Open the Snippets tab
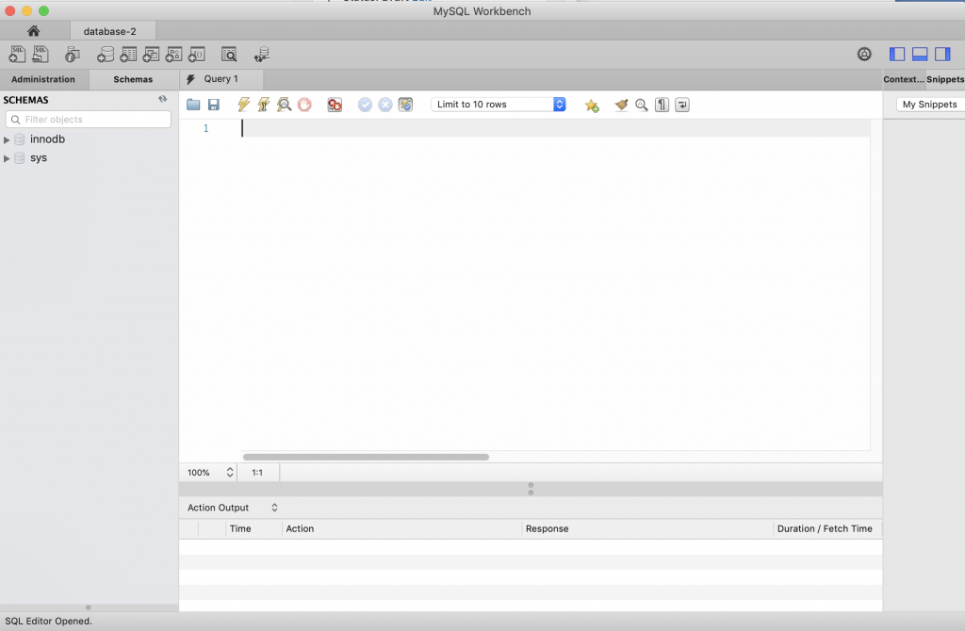The image size is (965, 631). 945,79
